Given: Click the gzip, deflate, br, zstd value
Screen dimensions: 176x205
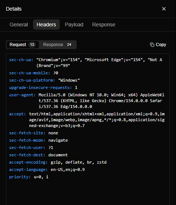Looking at the screenshot, I should pos(78,163).
